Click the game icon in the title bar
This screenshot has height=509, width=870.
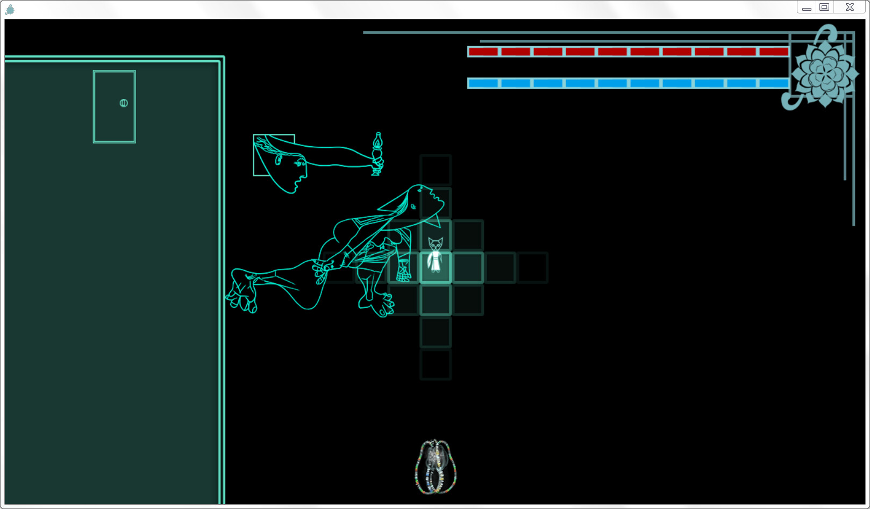(x=9, y=9)
